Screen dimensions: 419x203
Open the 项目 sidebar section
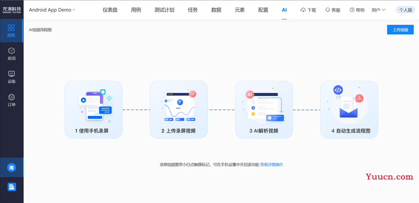coord(11,30)
